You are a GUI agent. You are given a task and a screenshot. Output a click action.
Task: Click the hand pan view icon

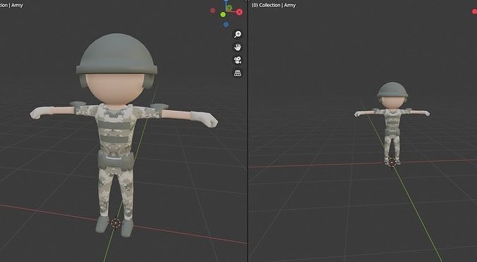click(238, 47)
